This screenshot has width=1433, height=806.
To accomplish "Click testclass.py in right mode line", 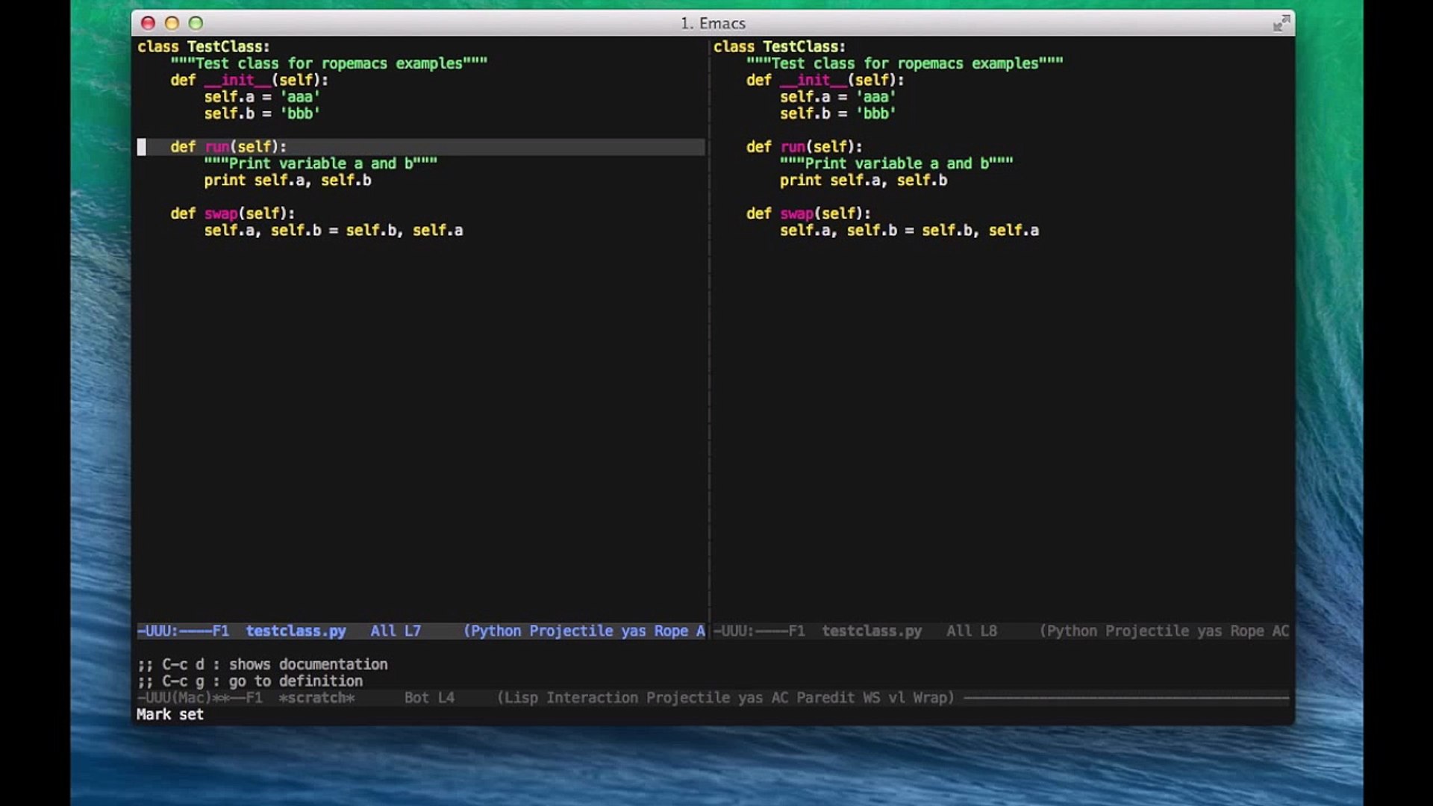I will [x=871, y=631].
